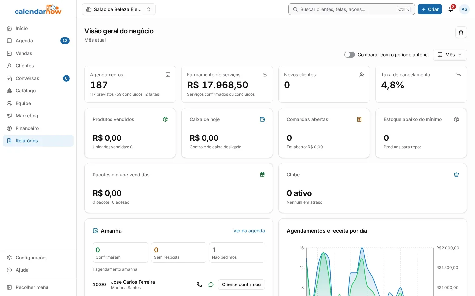Viewport: 475px width, 296px height.
Task: Open the Salão de Beleza business selector
Action: (x=119, y=9)
